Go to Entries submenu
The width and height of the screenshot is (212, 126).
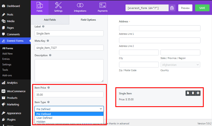click(x=6, y=59)
